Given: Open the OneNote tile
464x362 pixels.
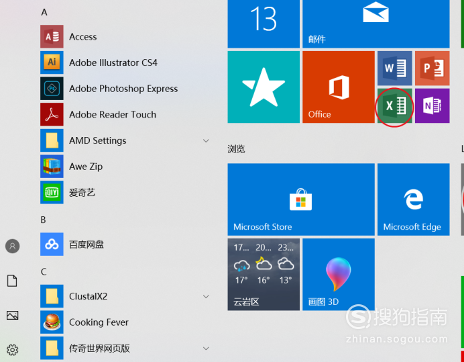Looking at the screenshot, I should coord(432,105).
